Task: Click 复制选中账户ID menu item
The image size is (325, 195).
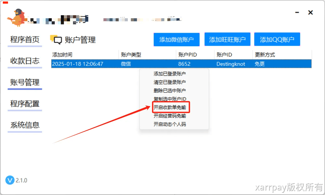Action: pos(170,99)
